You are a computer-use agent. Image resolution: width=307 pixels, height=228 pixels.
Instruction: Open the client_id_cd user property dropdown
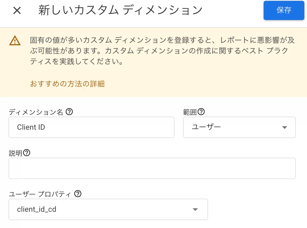click(x=108, y=209)
